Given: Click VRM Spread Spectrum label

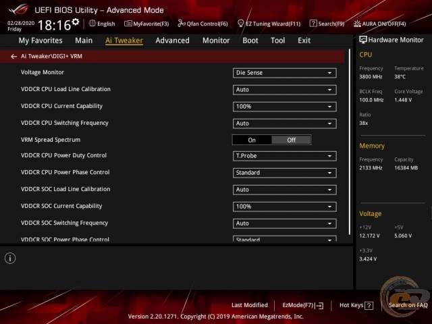Looking at the screenshot, I should (51, 140).
